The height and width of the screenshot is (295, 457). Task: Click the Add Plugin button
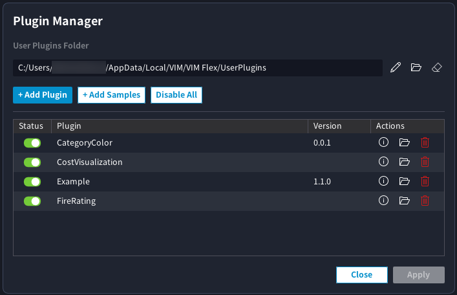pyautogui.click(x=43, y=95)
